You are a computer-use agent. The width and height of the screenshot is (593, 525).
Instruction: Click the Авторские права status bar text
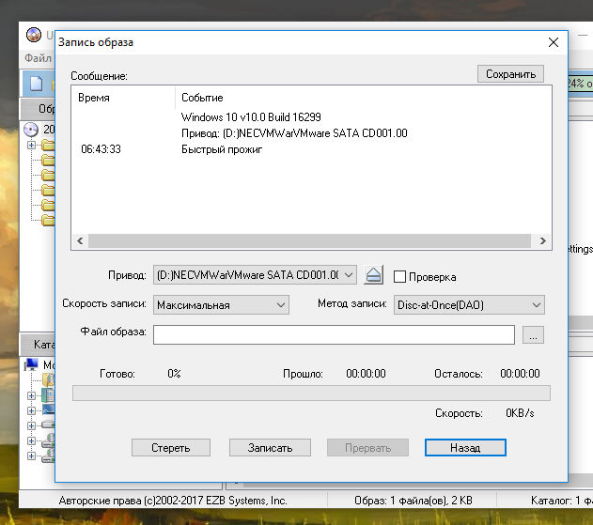coord(173,501)
